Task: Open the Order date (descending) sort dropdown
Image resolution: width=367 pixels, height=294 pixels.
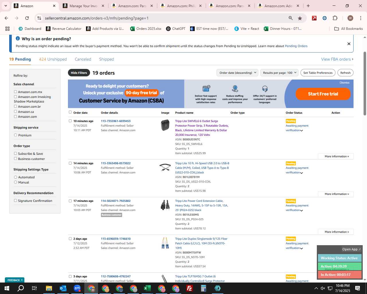Action: pos(237,73)
